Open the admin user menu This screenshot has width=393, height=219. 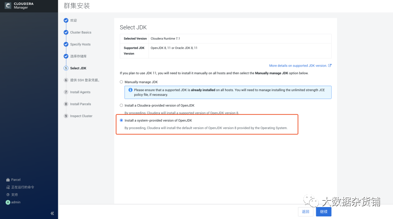16,202
